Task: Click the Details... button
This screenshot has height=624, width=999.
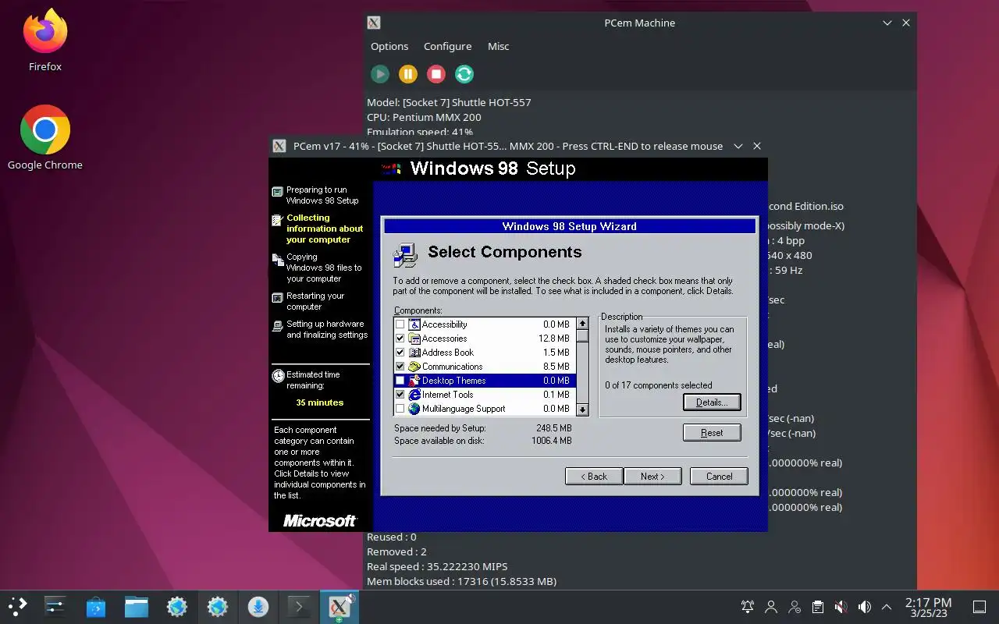Action: point(712,402)
